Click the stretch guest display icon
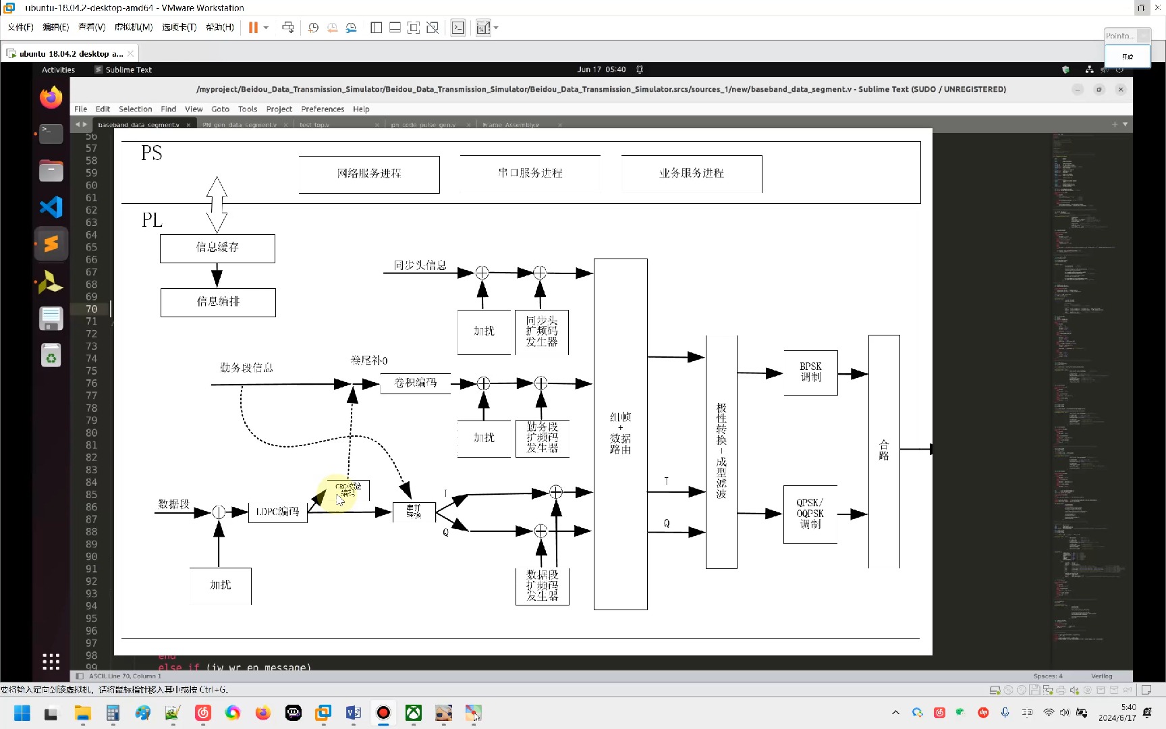The image size is (1166, 729). pos(483,28)
